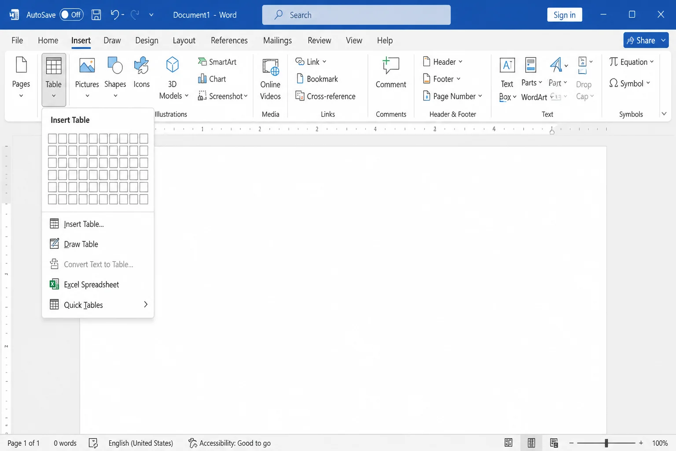Open the Review tab

point(319,41)
